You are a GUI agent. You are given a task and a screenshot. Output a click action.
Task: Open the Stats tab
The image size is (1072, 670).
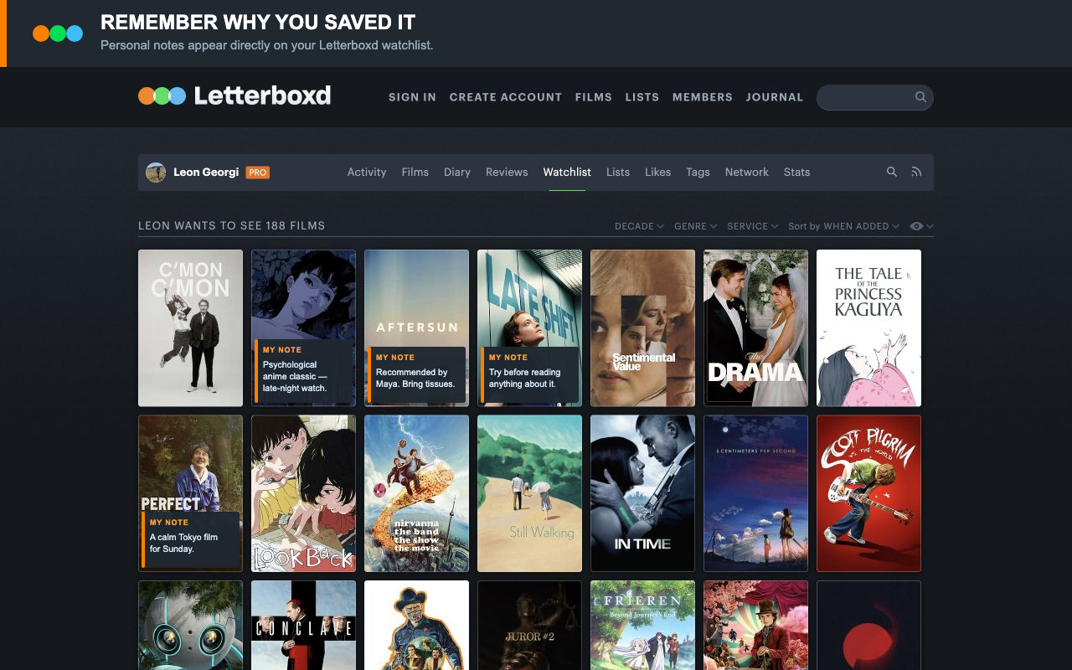[796, 172]
